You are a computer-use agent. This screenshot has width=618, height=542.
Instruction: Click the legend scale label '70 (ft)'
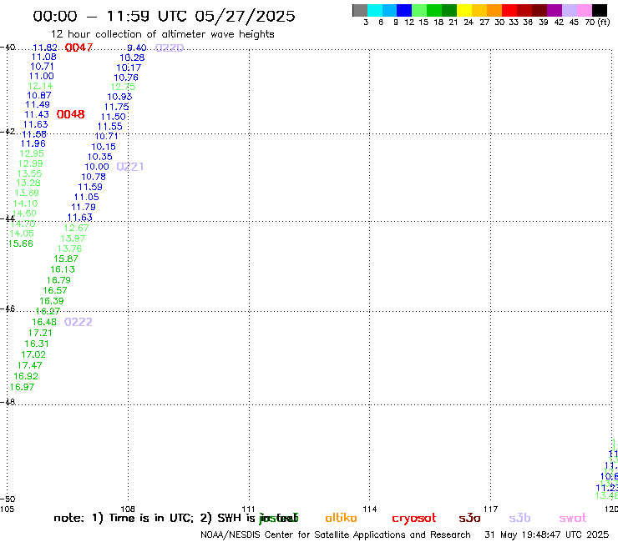(597, 23)
